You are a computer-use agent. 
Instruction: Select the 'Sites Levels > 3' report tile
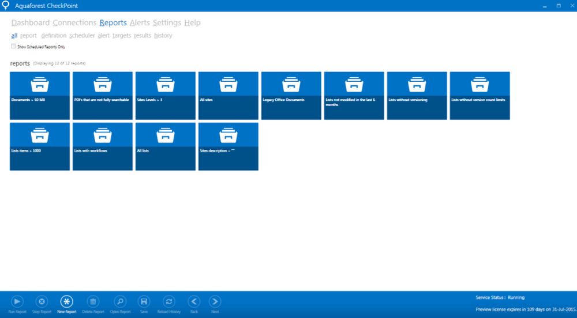(166, 96)
